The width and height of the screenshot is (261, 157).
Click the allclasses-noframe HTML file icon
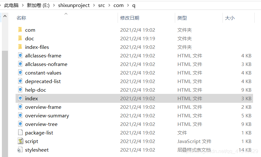(20, 64)
